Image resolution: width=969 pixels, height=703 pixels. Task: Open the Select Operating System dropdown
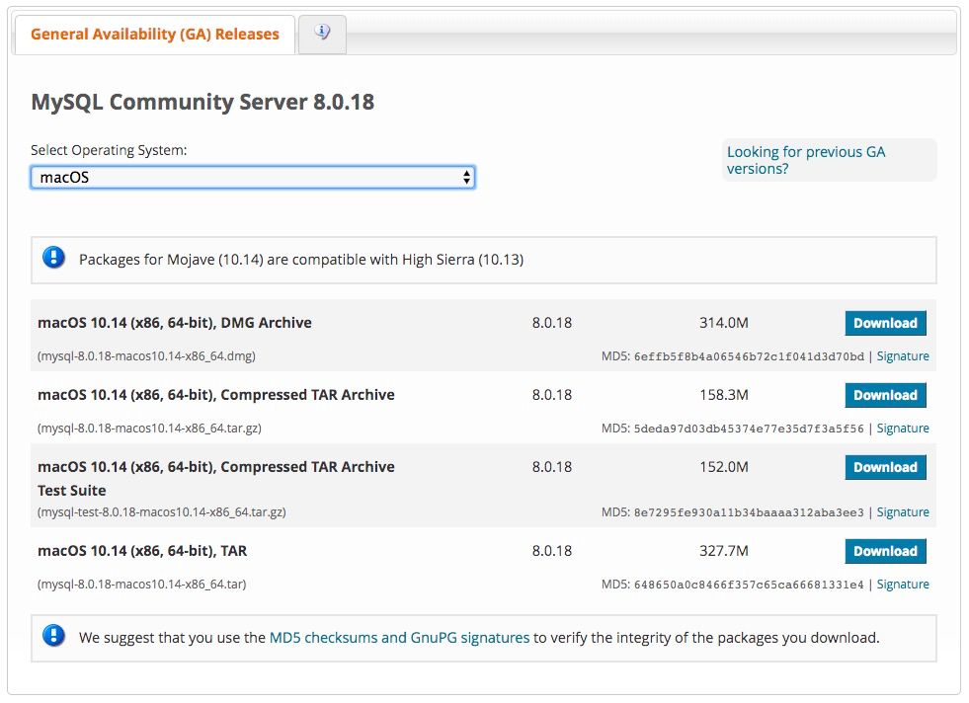point(253,178)
